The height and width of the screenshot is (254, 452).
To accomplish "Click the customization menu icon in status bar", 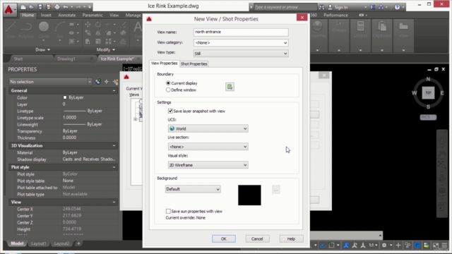I will 444,246.
